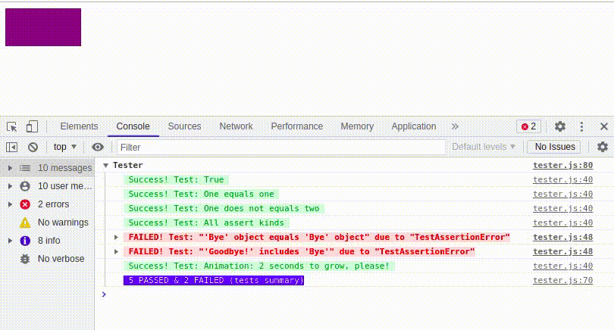Open the Sources tab
This screenshot has width=614, height=330.
tap(184, 126)
